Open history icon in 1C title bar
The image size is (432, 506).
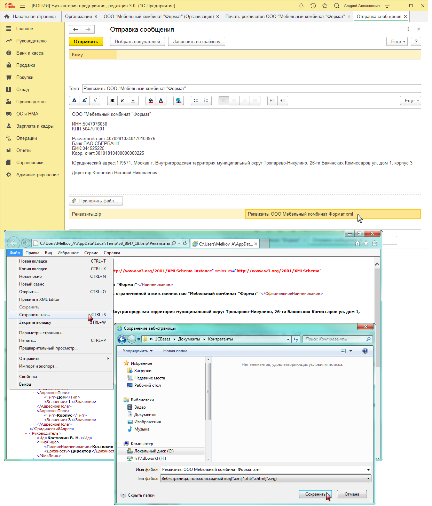[x=313, y=6]
